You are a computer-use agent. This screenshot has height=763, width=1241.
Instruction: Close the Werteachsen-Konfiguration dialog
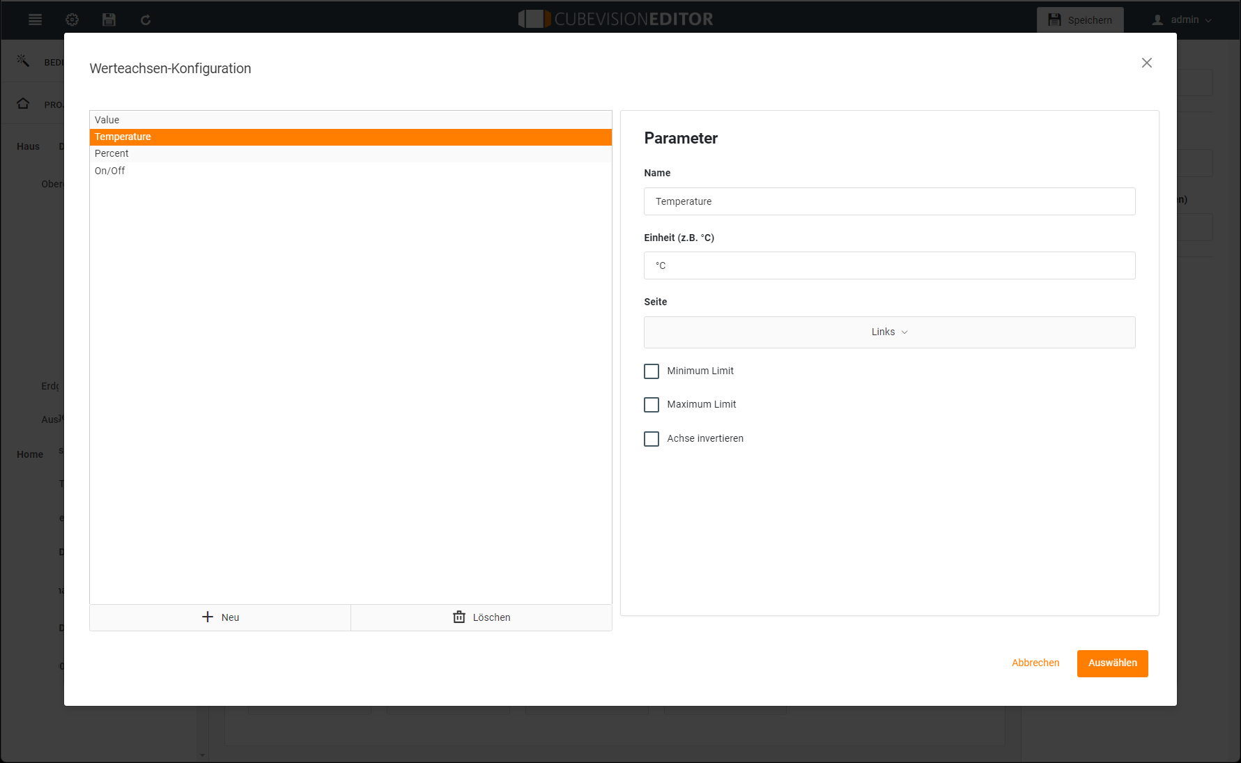click(1147, 63)
